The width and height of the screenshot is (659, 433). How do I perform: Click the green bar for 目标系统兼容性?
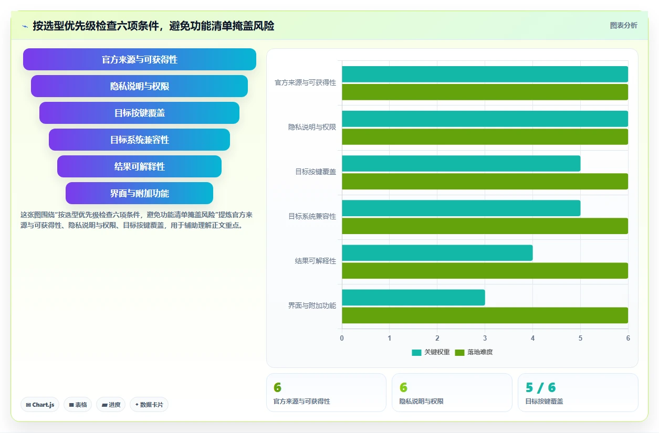(485, 226)
